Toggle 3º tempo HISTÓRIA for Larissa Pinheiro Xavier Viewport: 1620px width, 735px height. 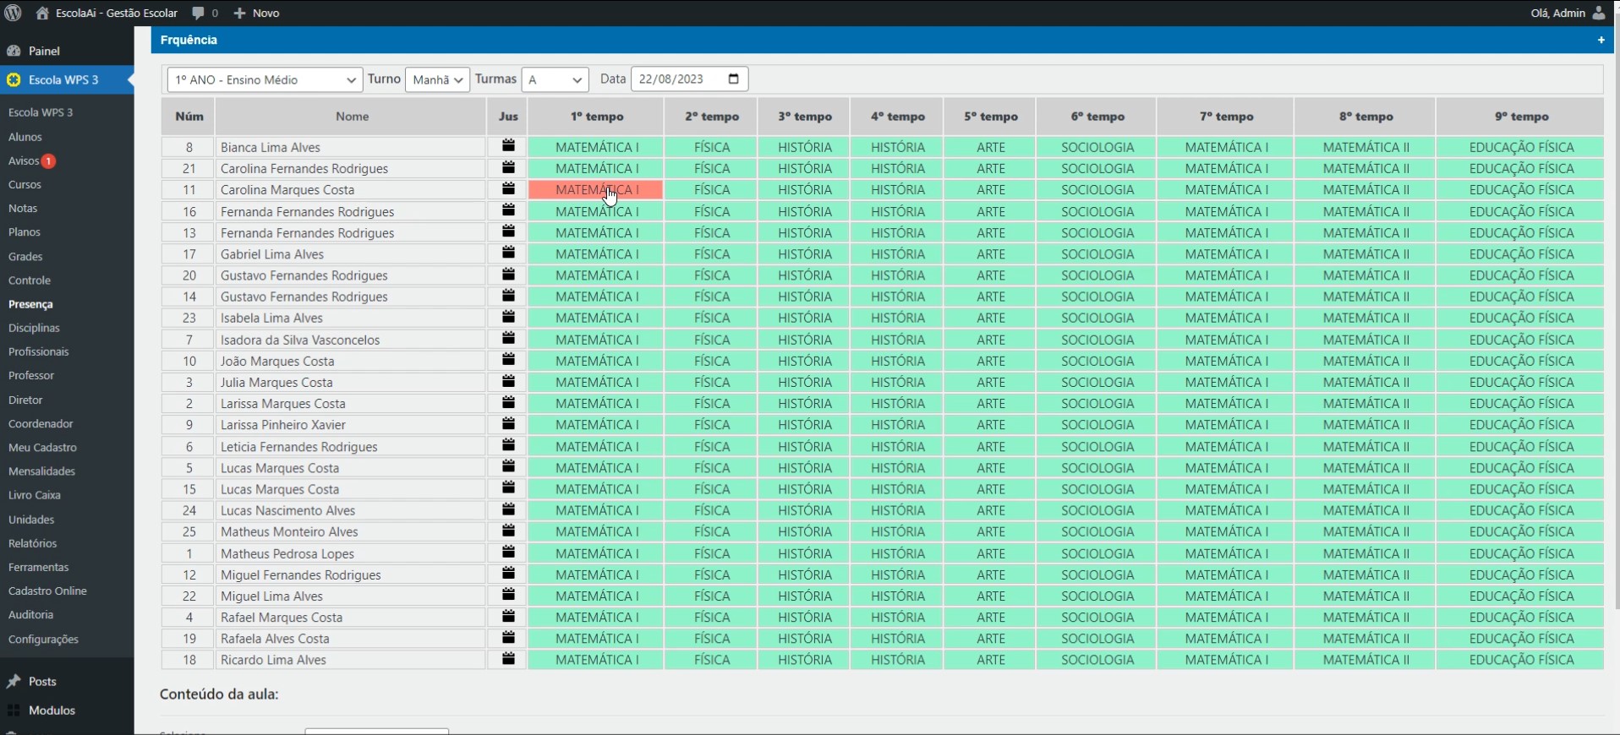(x=804, y=424)
